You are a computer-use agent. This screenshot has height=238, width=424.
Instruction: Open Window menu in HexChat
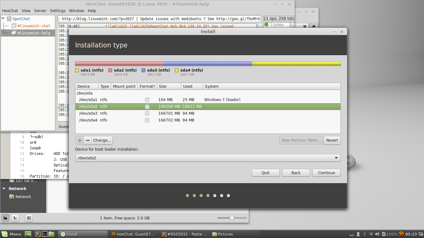(77, 11)
